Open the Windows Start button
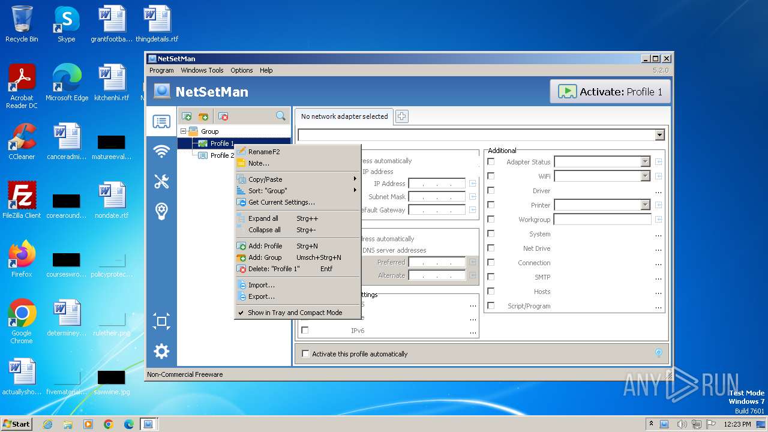 pos(17,424)
